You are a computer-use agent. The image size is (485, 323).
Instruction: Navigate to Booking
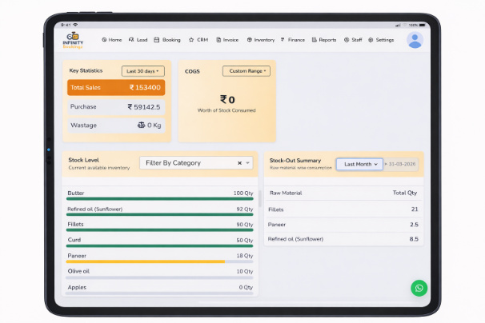pos(167,40)
